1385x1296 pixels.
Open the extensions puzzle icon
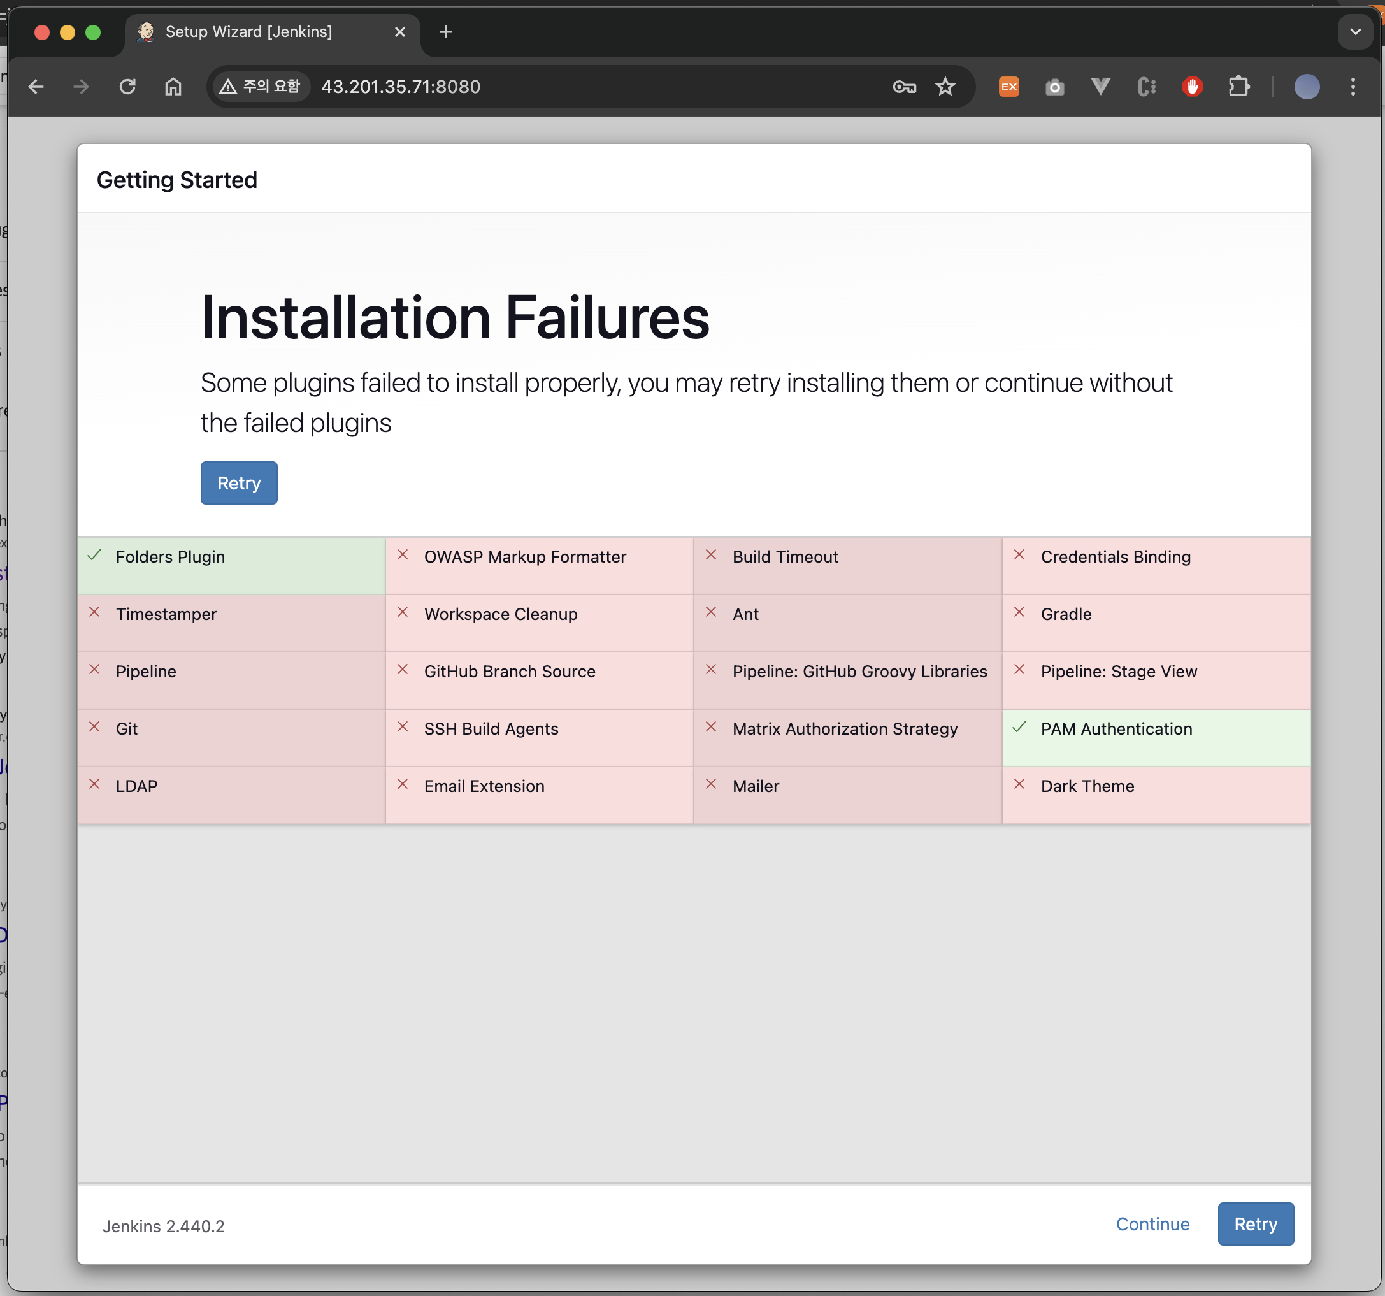(x=1238, y=87)
